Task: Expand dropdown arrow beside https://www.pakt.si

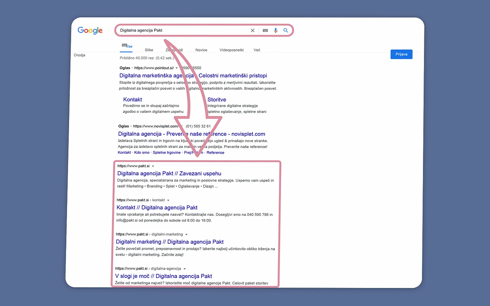Action: 153,166
